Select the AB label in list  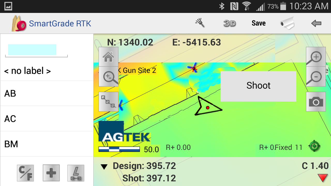pos(47,94)
